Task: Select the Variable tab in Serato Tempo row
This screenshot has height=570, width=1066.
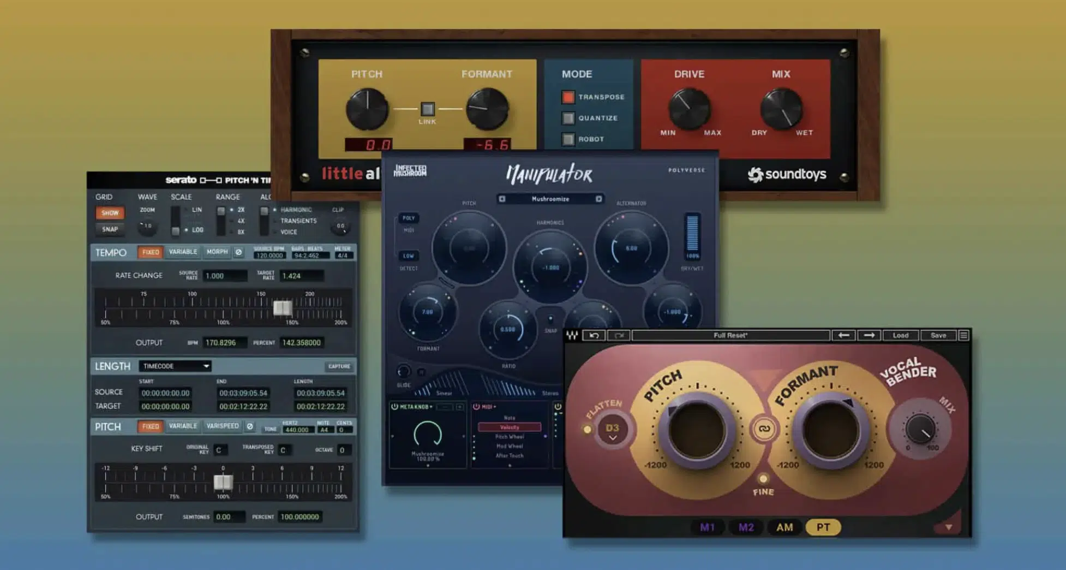Action: point(183,252)
